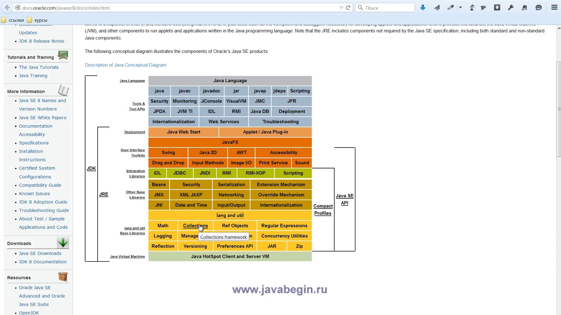The image size is (561, 315).
Task: Open JDK 8 Documentation link
Action: coord(43,262)
